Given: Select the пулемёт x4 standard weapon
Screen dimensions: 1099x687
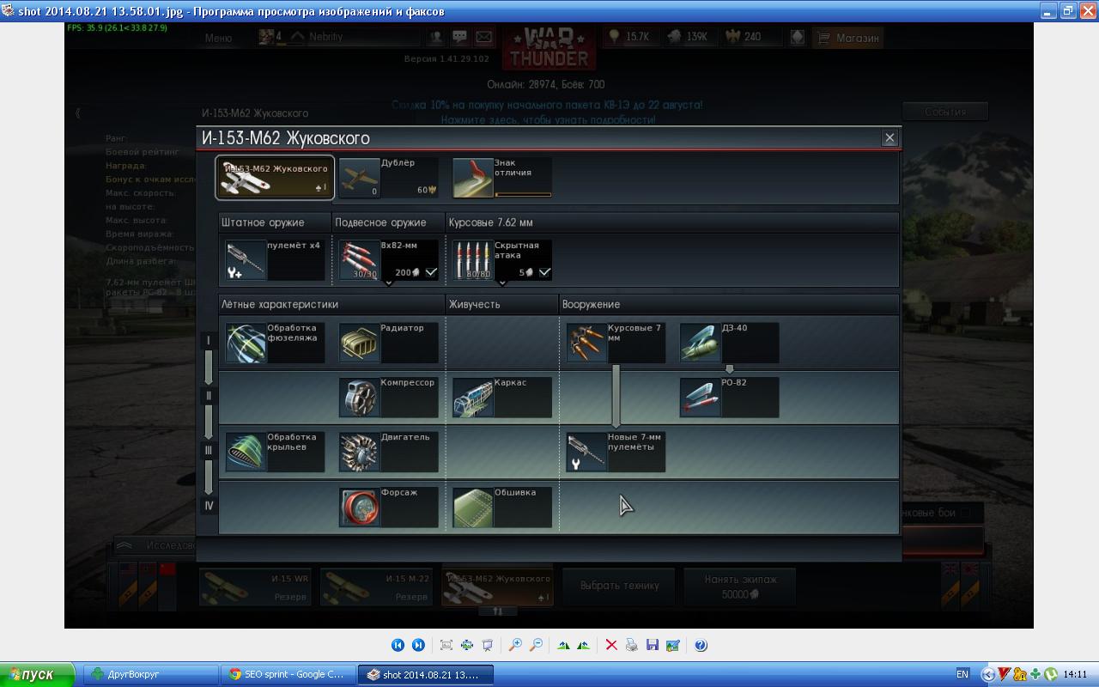Looking at the screenshot, I should (x=275, y=260).
